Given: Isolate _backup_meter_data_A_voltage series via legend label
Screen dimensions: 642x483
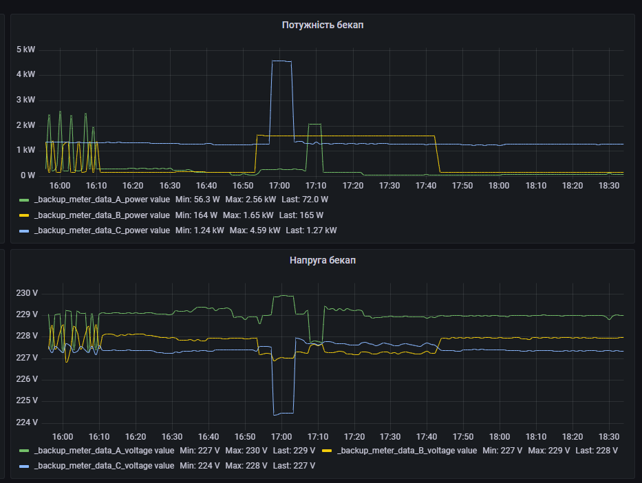Looking at the screenshot, I should click(104, 451).
